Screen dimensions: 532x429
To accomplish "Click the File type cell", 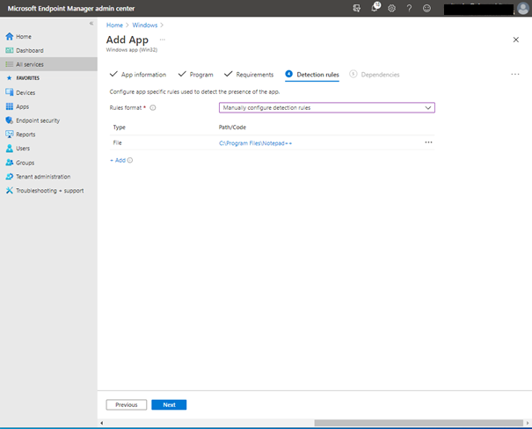I will [118, 142].
